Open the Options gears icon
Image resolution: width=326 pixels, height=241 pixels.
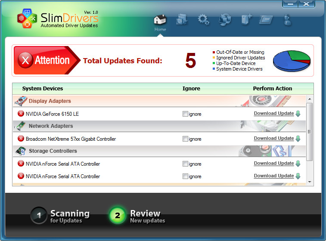(x=203, y=20)
